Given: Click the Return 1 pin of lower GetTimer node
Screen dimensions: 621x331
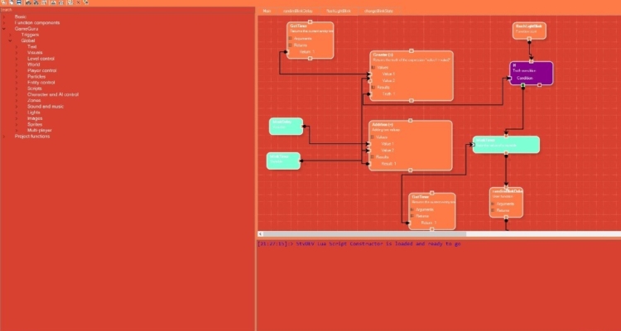Looking at the screenshot, I should pyautogui.click(x=408, y=223).
